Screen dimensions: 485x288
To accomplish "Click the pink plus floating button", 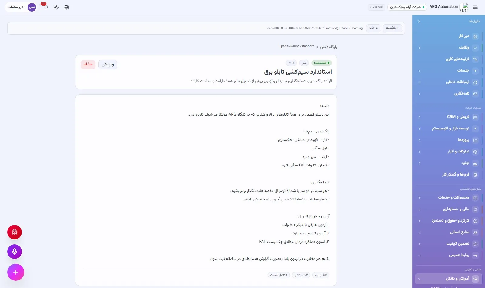I will tap(16, 272).
